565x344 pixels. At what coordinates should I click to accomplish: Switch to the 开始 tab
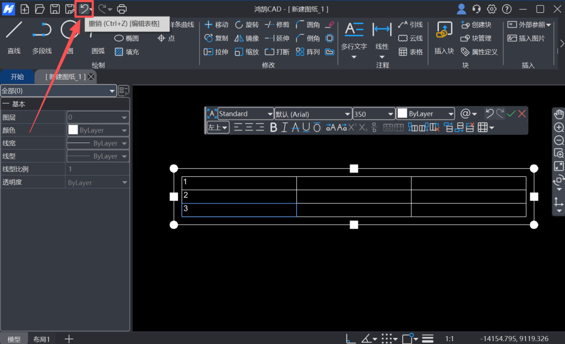(17, 76)
